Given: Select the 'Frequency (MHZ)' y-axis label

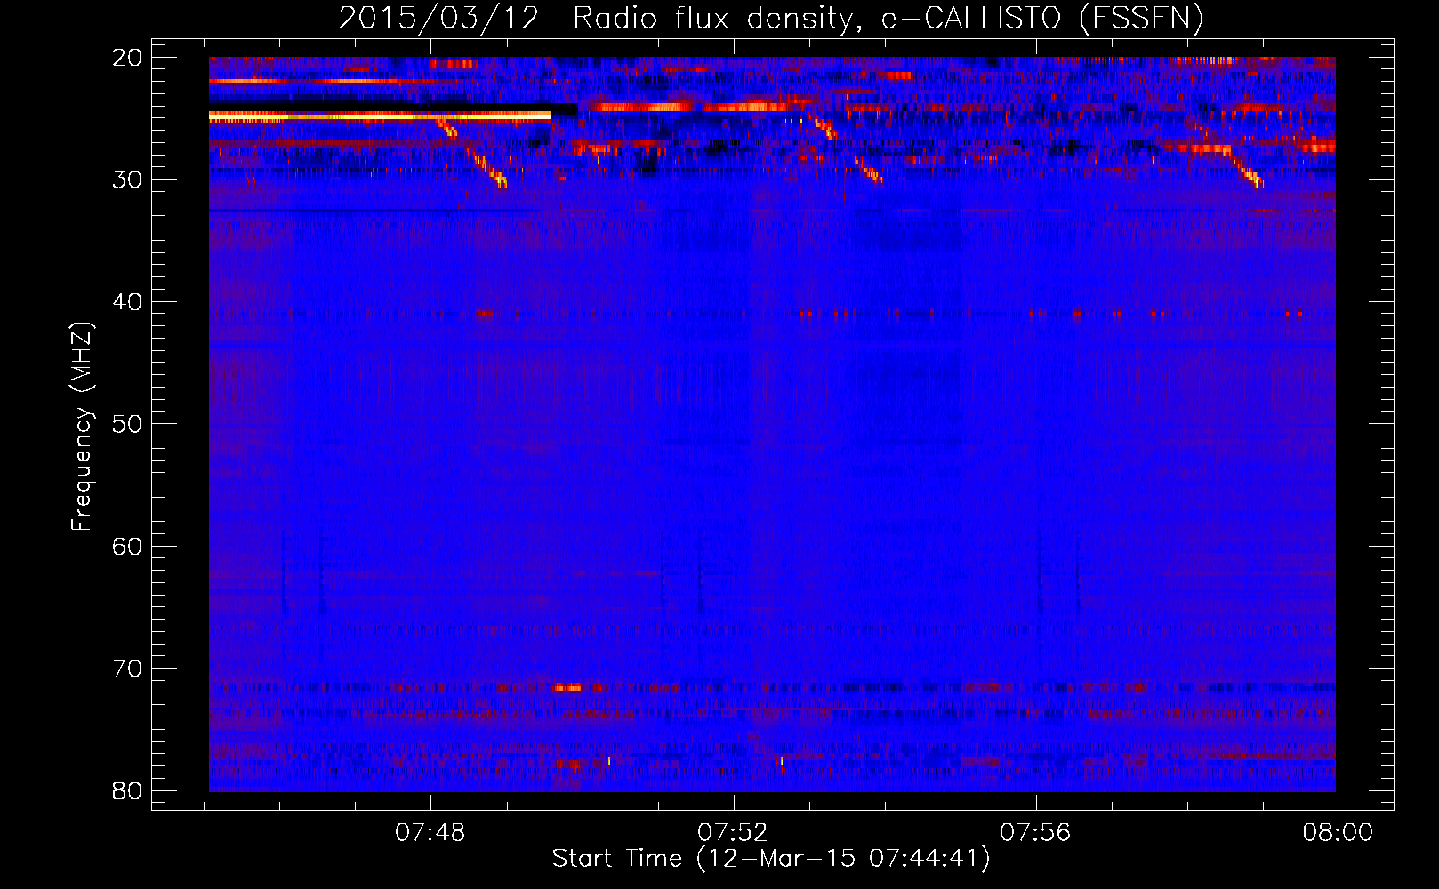Looking at the screenshot, I should point(82,427).
